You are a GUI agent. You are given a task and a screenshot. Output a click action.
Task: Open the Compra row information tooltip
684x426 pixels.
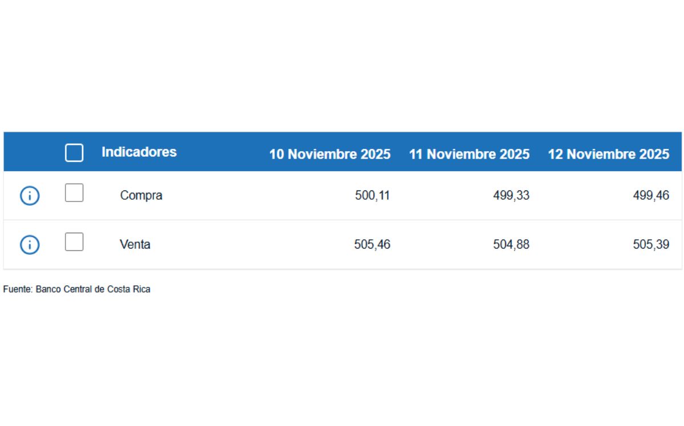point(29,196)
